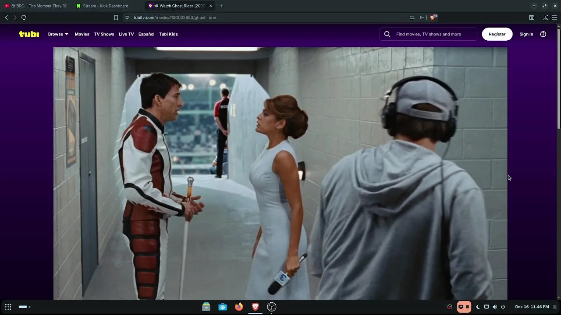Open OBS Studio from the dock
This screenshot has width=561, height=315.
tap(272, 307)
